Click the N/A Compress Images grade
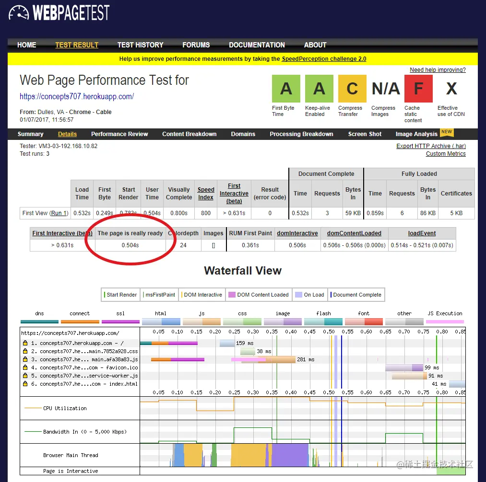 point(386,89)
